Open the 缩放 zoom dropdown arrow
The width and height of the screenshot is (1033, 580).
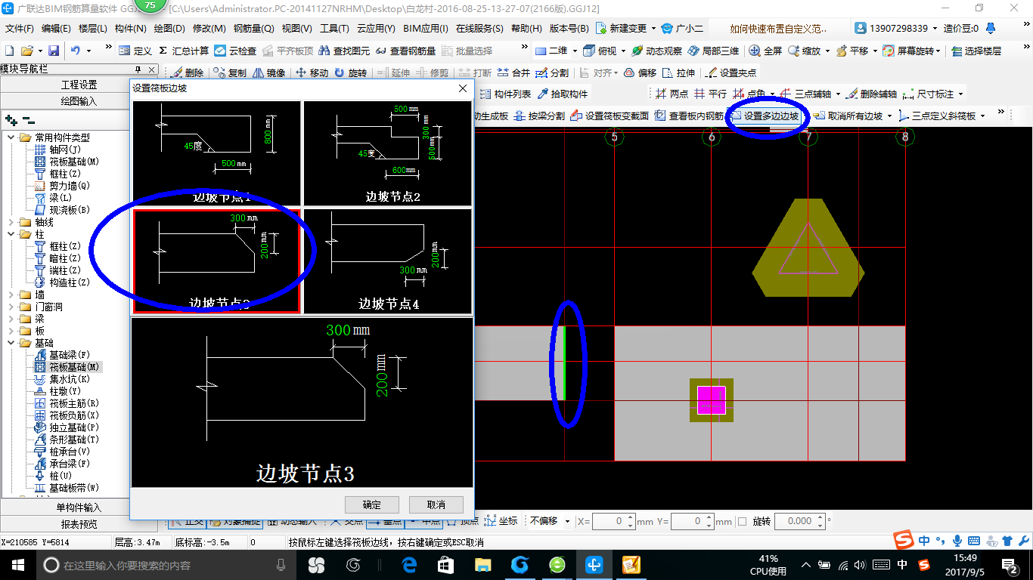point(827,51)
